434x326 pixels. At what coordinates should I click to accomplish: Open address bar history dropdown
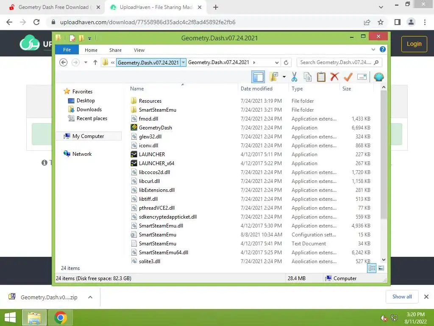click(276, 63)
